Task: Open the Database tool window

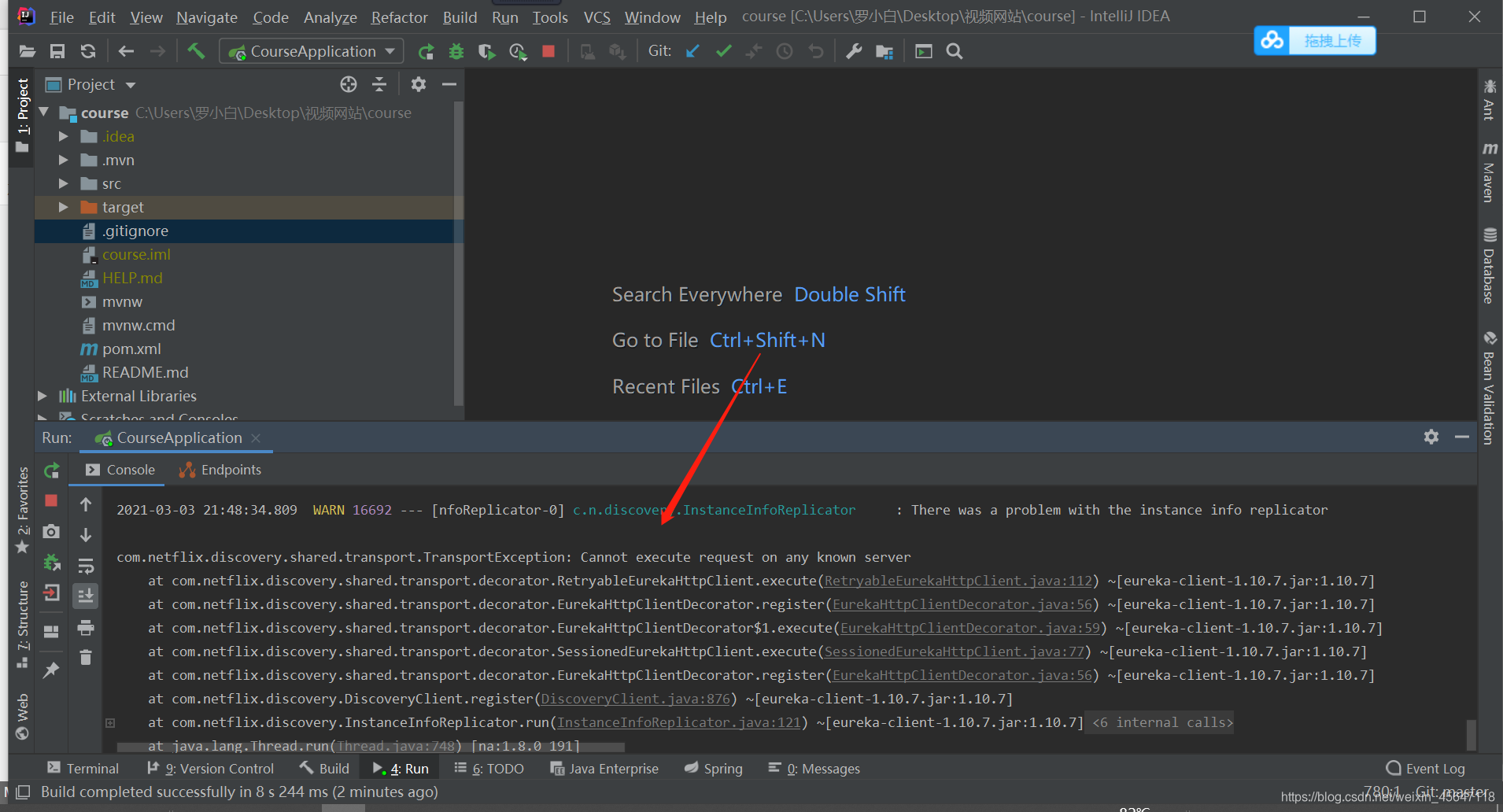Action: pos(1489,266)
